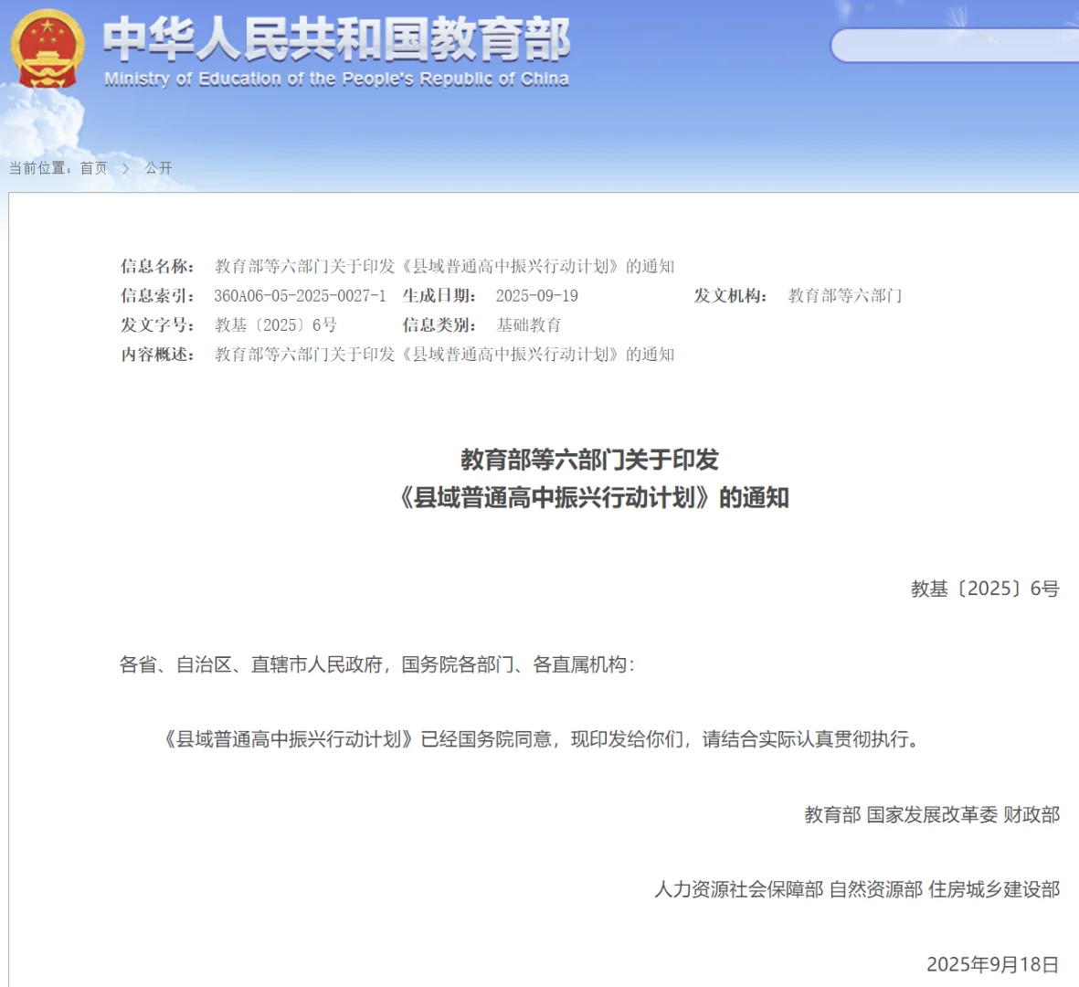The width and height of the screenshot is (1079, 987).
Task: Click the heading line 《县域普通高中振兴行动计划》的通知
Action: tap(593, 498)
